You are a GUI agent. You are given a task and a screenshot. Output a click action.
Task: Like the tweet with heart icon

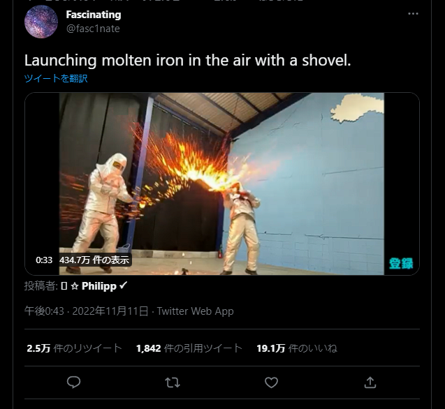[272, 382]
